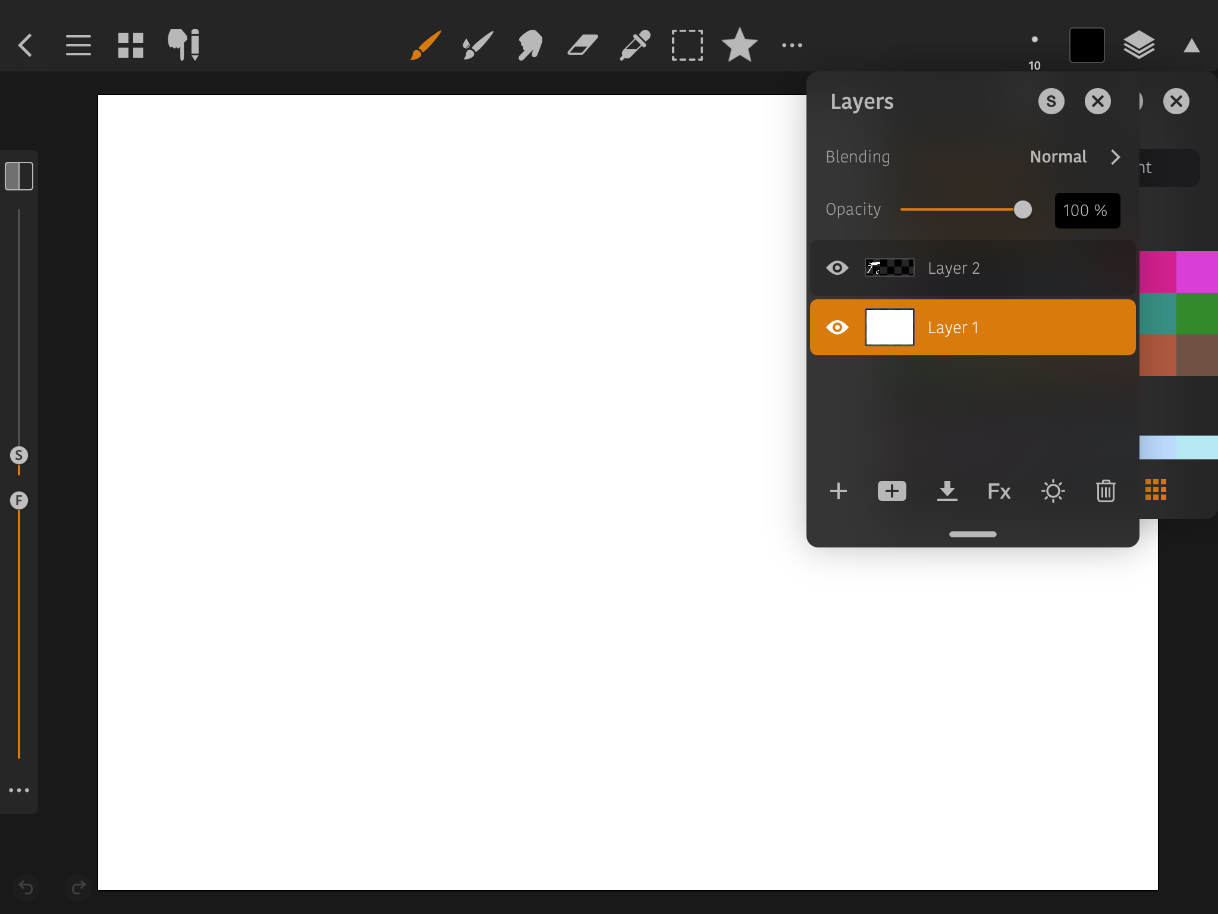1218x914 pixels.
Task: Open the Fx layer effects
Action: coord(999,492)
